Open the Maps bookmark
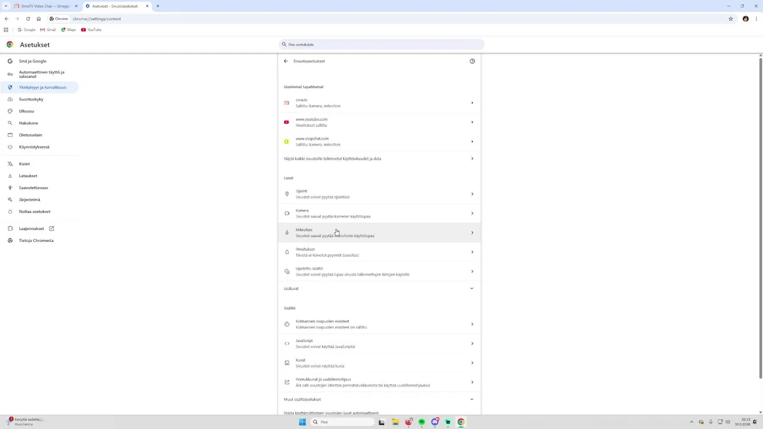The height and width of the screenshot is (429, 763). tap(69, 30)
